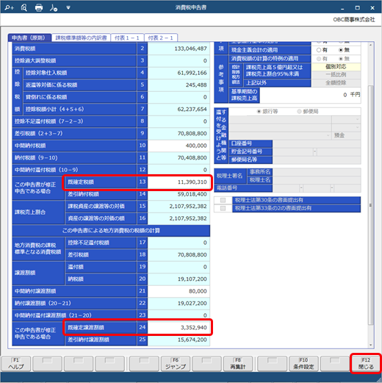Click F6 ジャンプ function key button
Viewport: 382px width, 383px height.
click(176, 364)
